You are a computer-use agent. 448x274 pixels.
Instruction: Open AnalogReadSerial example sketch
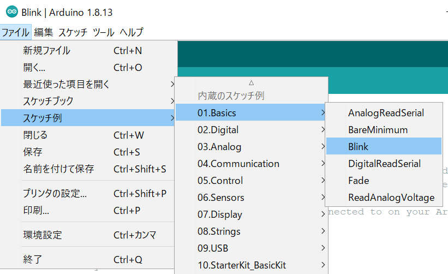tap(384, 112)
